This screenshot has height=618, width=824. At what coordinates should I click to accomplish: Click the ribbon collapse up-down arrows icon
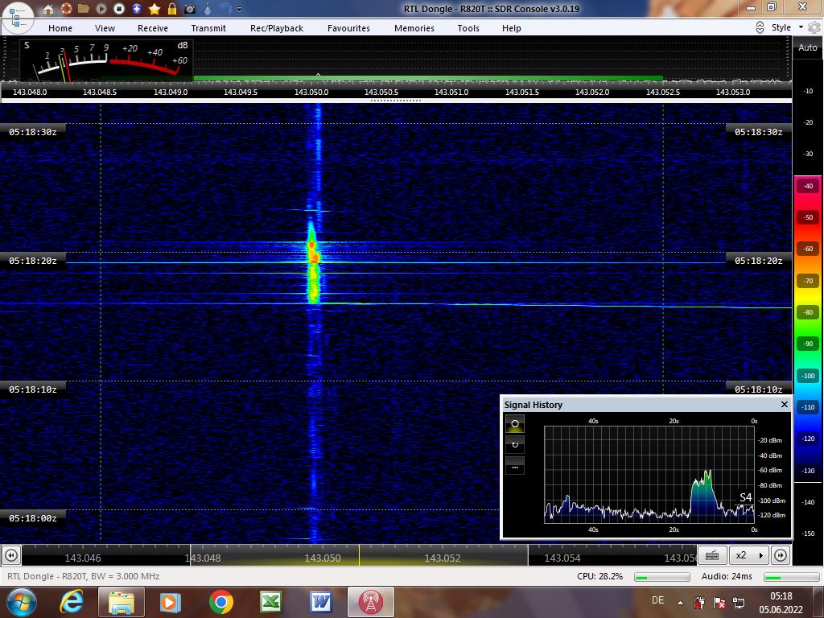760,28
